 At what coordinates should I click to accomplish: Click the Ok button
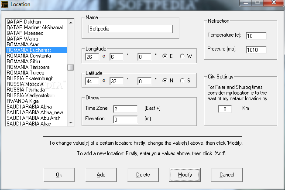point(59,175)
